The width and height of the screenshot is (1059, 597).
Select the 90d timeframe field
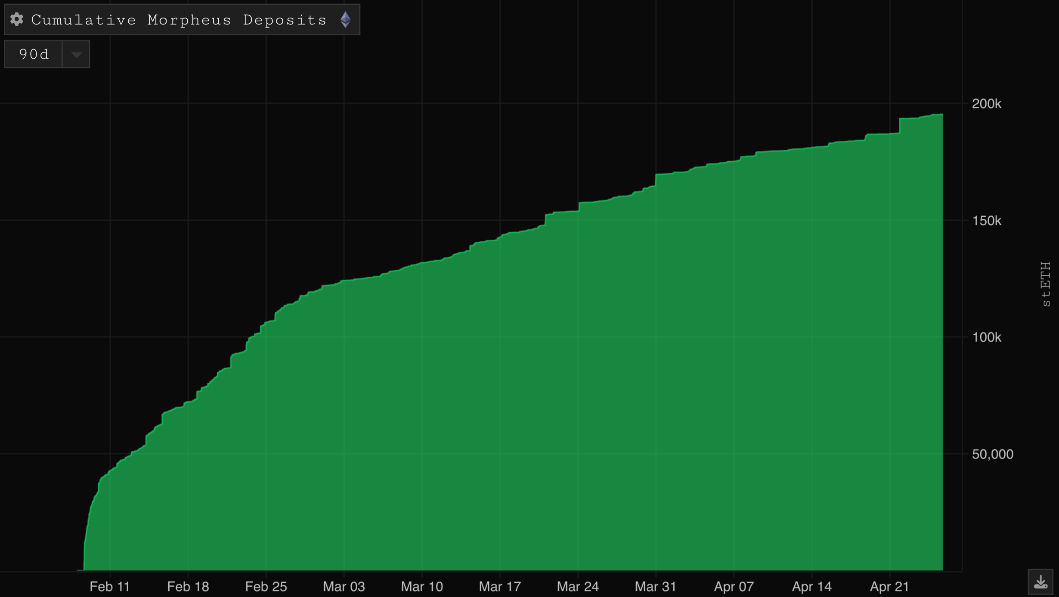pos(34,55)
